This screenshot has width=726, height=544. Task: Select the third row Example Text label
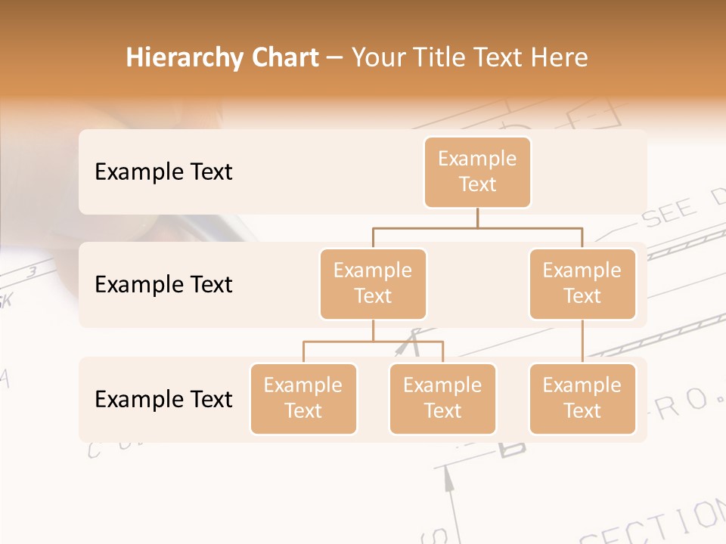[x=163, y=399]
